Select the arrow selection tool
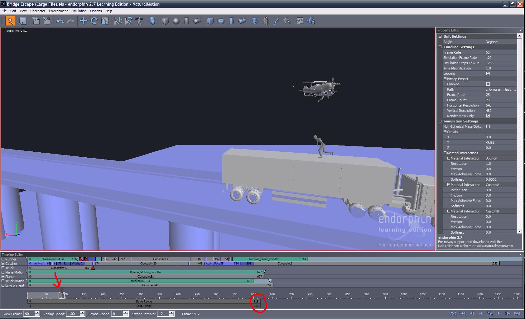This screenshot has height=319, width=525. (x=10, y=21)
